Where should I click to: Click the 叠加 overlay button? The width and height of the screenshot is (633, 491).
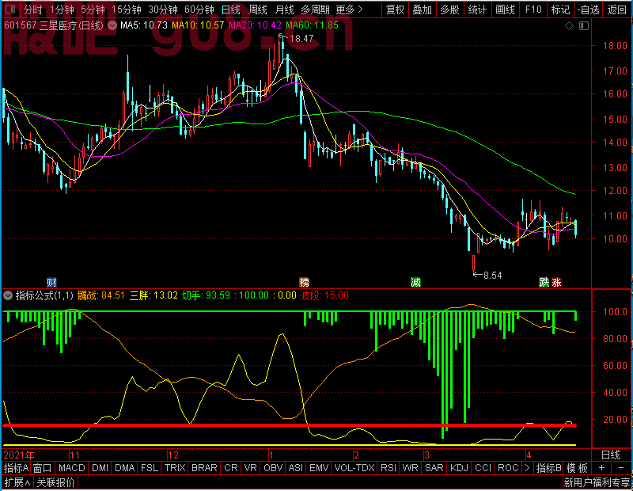tap(423, 10)
